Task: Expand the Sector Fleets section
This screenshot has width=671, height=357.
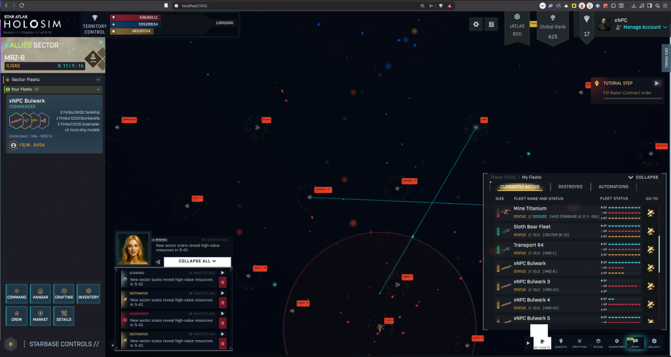Action: pos(98,79)
